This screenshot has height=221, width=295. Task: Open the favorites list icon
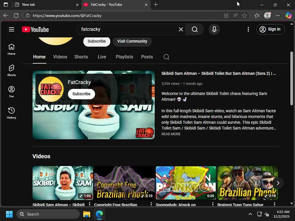click(x=257, y=16)
